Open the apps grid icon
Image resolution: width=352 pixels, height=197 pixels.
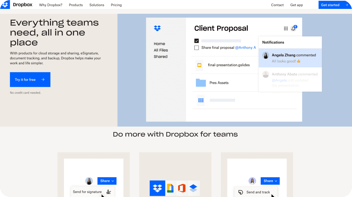286,29
